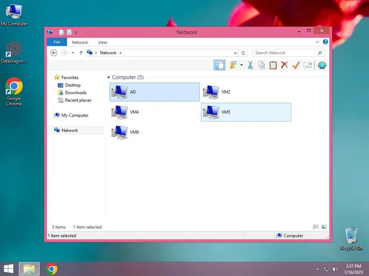Click into the Search Network field
The width and height of the screenshot is (369, 276).
(289, 53)
